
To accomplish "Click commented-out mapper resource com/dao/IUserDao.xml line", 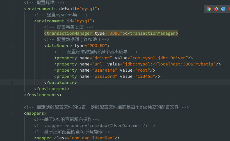I will pyautogui.click(x=95, y=126).
